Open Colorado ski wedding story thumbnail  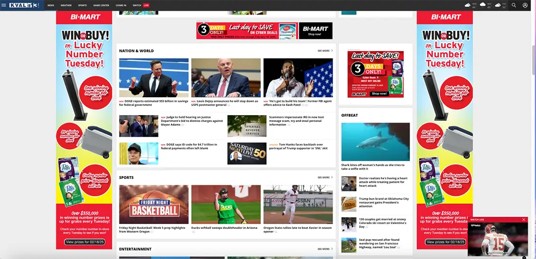click(x=349, y=224)
